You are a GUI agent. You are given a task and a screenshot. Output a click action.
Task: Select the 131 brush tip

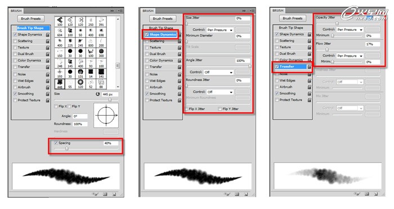point(80,73)
